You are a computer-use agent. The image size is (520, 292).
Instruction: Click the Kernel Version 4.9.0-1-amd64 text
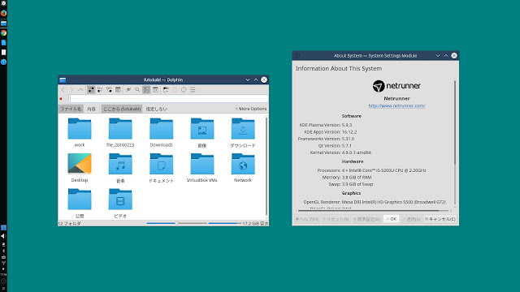point(340,152)
